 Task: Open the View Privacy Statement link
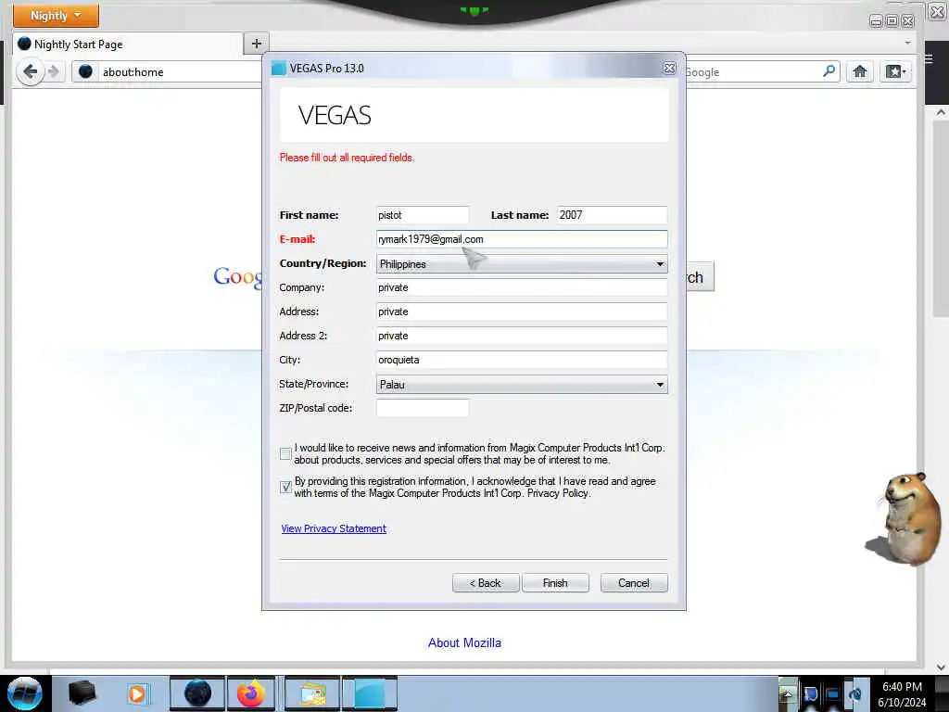[334, 528]
